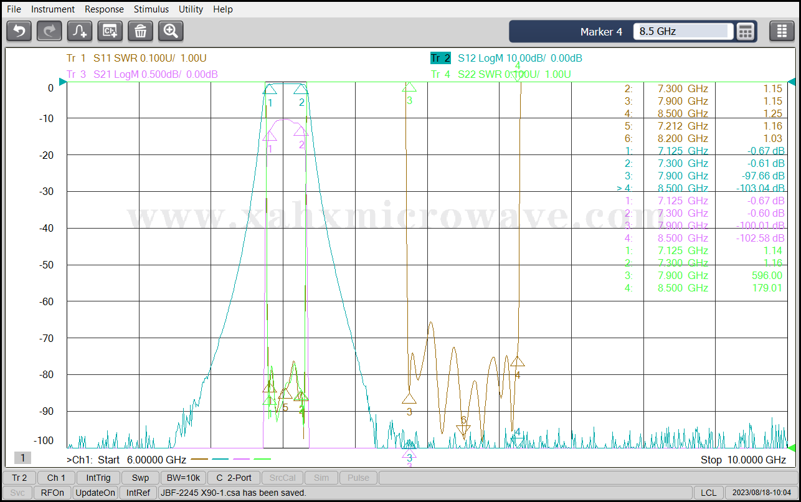The width and height of the screenshot is (801, 502).
Task: Toggle the RFOn status button
Action: (x=52, y=493)
